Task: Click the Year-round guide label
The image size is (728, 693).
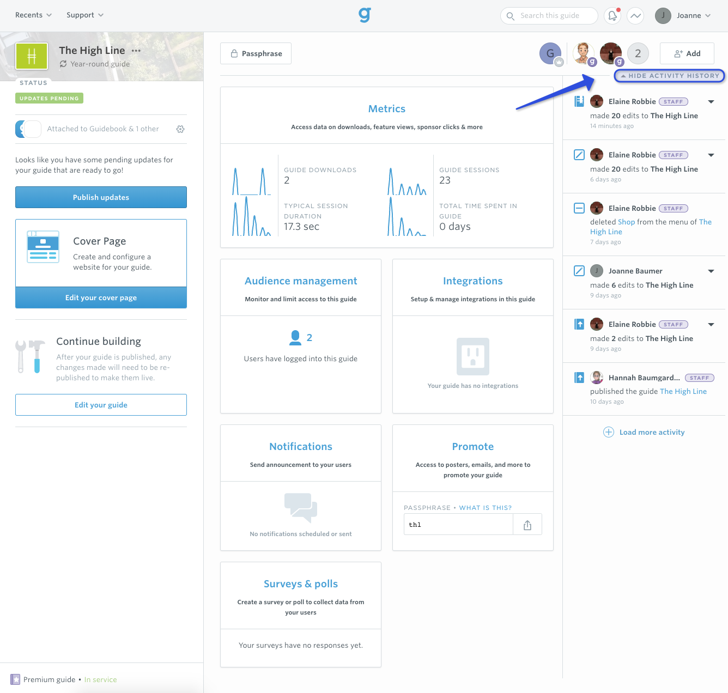Action: 100,64
